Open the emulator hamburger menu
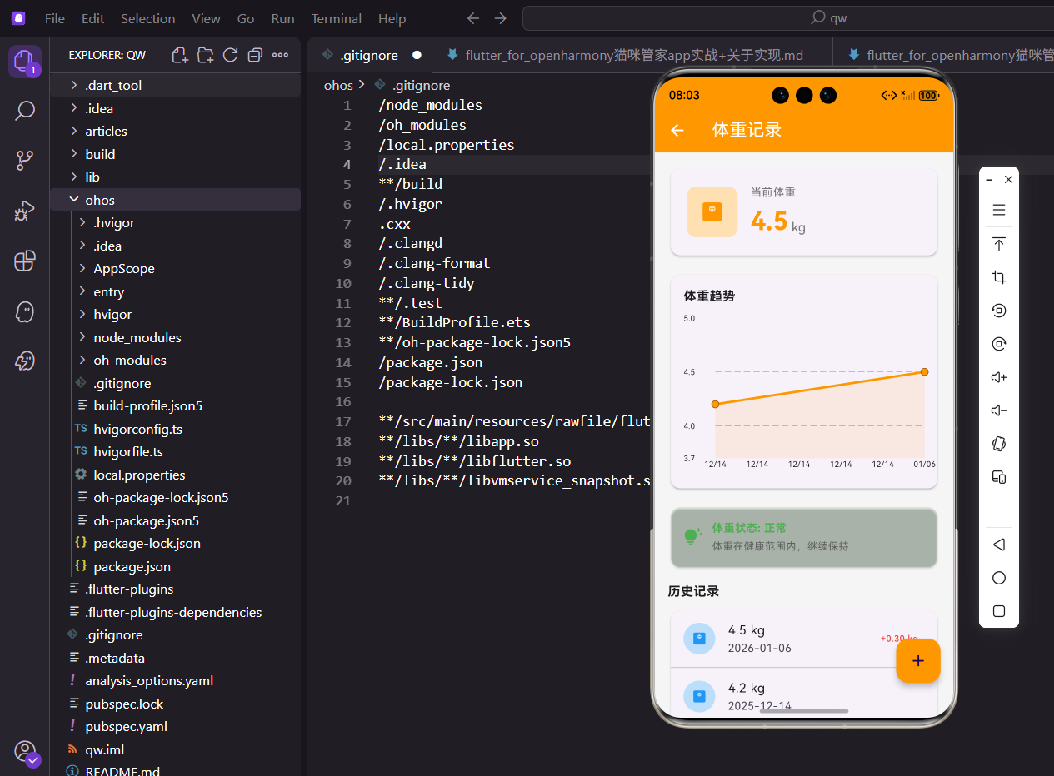Screen dimensions: 1054x776 [x=999, y=210]
